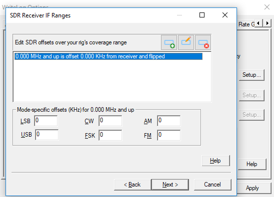274x197 pixels.
Task: Maximize the SDR Receiver IF Ranges dialog
Action: click(202, 15)
